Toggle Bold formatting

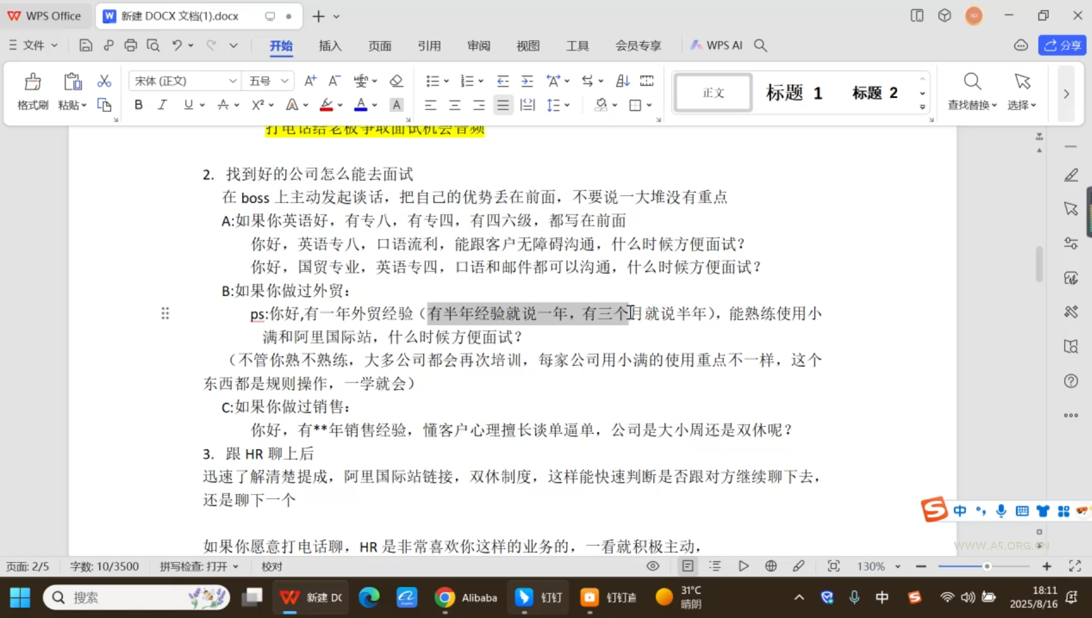[138, 105]
